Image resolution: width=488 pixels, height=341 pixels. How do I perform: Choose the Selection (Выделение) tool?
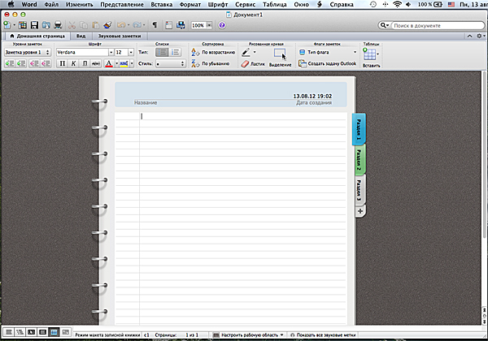coord(280,55)
